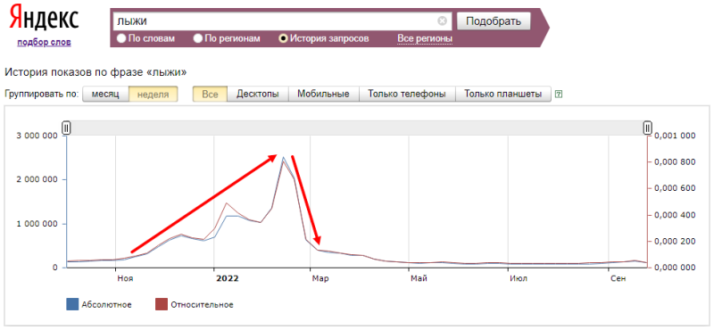Viewport: 714px width, 330px height.
Task: Switch to the Мобильные tab
Action: tap(323, 95)
